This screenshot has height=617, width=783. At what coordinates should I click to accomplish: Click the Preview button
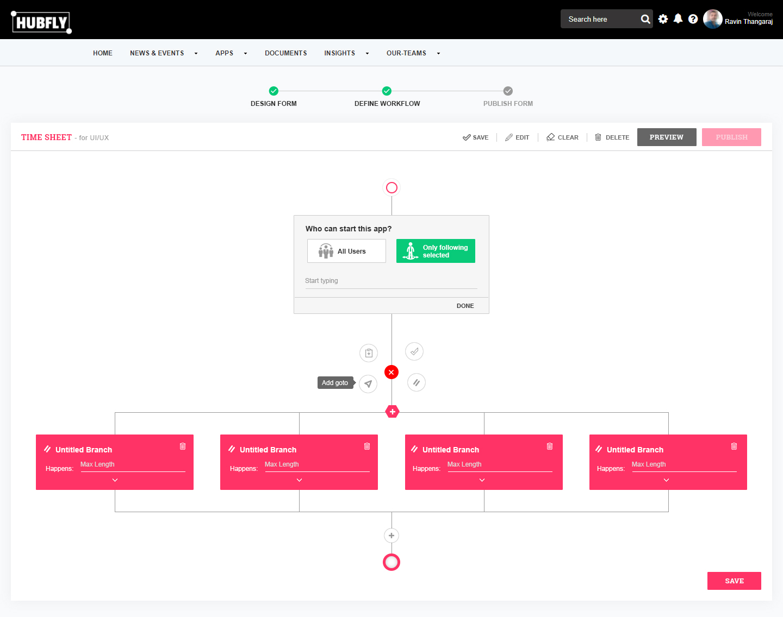[x=667, y=137]
